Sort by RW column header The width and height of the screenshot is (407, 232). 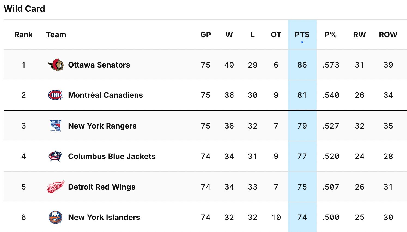pyautogui.click(x=360, y=35)
